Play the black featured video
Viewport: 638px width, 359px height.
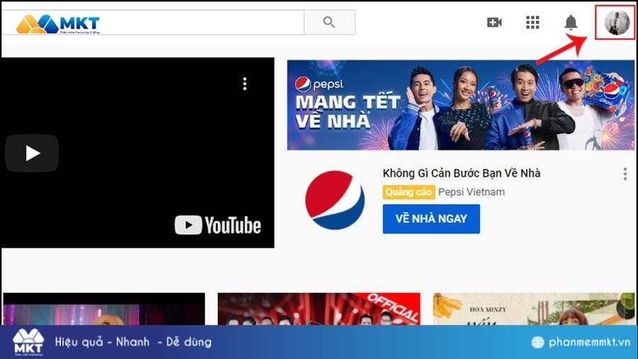(32, 153)
